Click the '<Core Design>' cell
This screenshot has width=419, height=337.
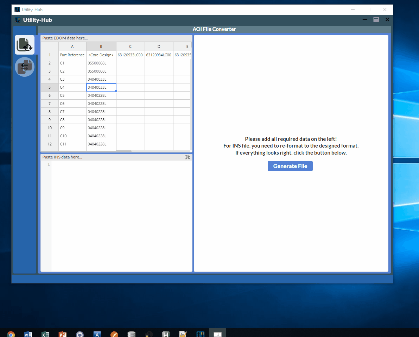coord(101,55)
